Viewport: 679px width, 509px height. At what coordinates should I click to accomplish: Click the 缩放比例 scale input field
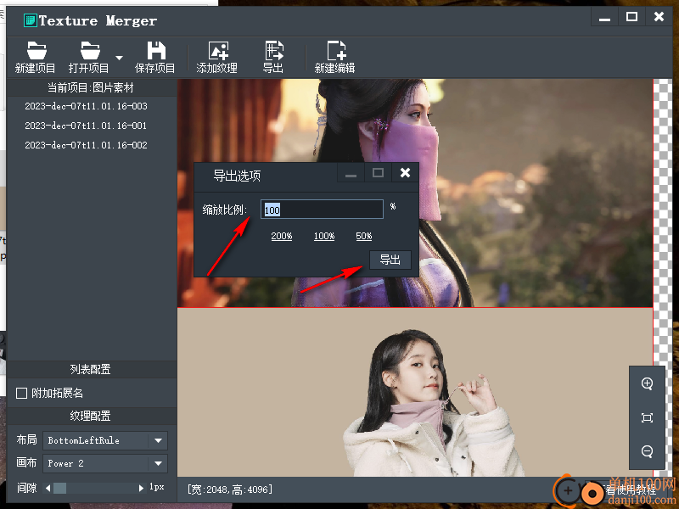pyautogui.click(x=322, y=210)
